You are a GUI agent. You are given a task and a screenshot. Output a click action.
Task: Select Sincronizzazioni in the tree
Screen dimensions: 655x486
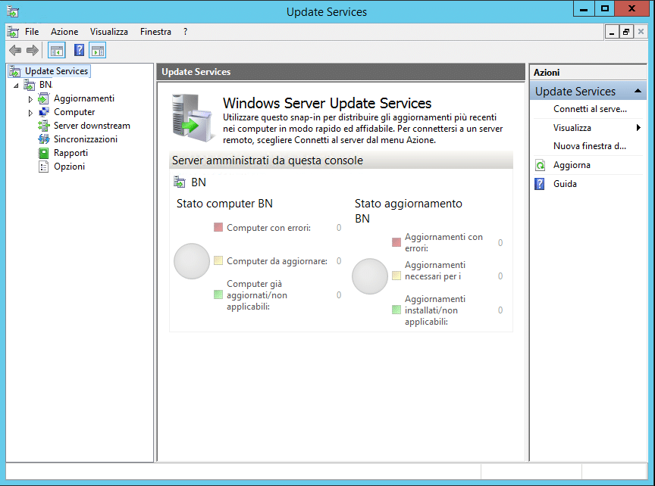tap(86, 139)
